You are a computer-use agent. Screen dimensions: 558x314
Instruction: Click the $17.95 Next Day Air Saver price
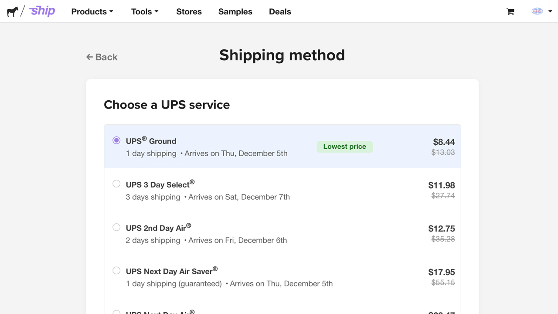coord(441,272)
